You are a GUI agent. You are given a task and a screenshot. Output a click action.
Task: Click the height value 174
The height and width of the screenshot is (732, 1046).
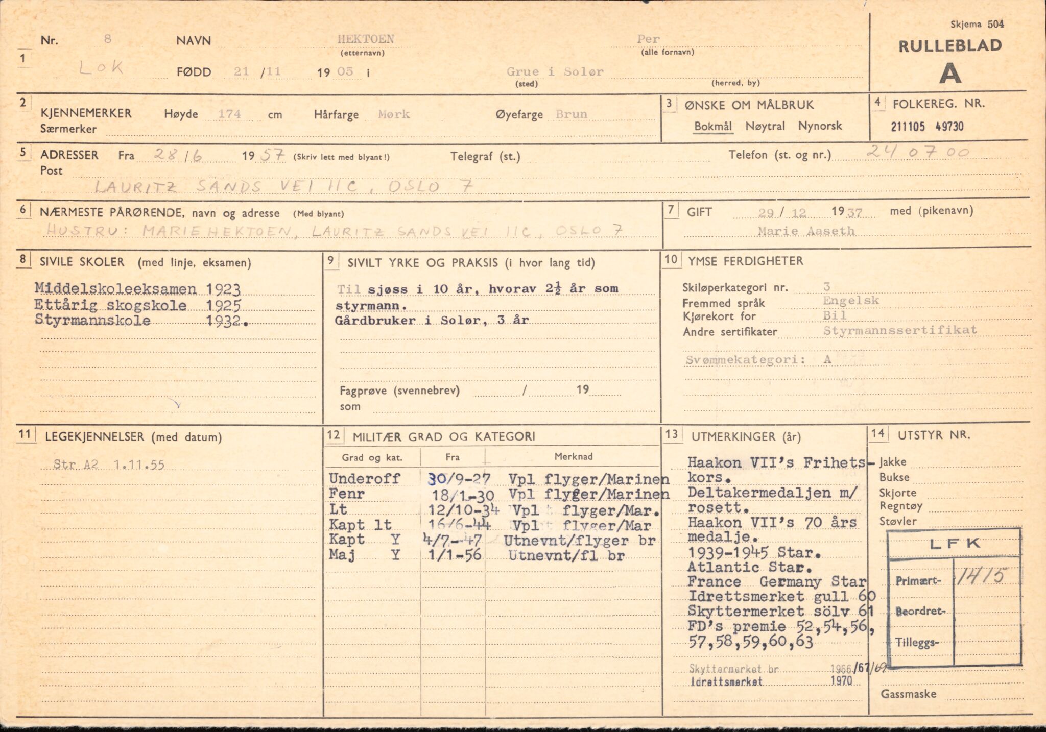pyautogui.click(x=229, y=114)
